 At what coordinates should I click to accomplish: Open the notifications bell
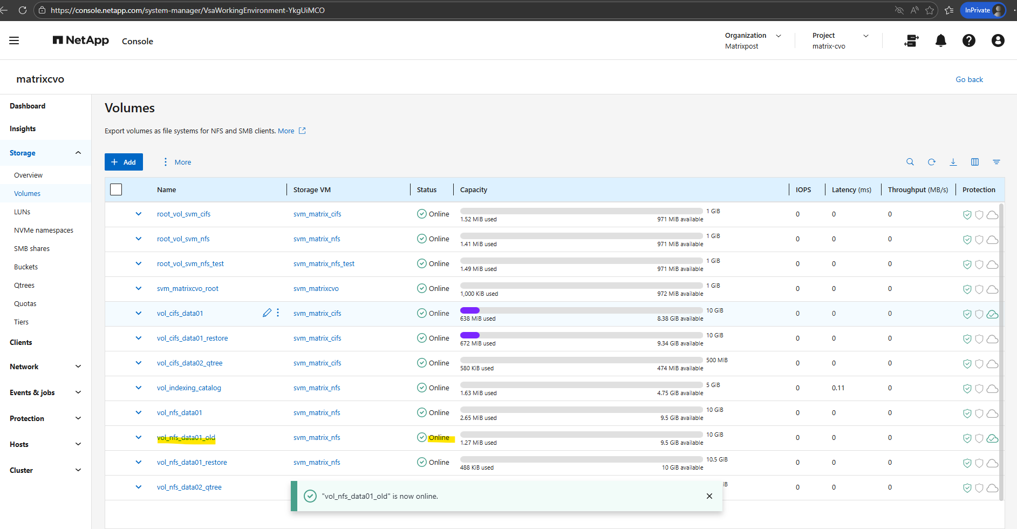(x=940, y=40)
